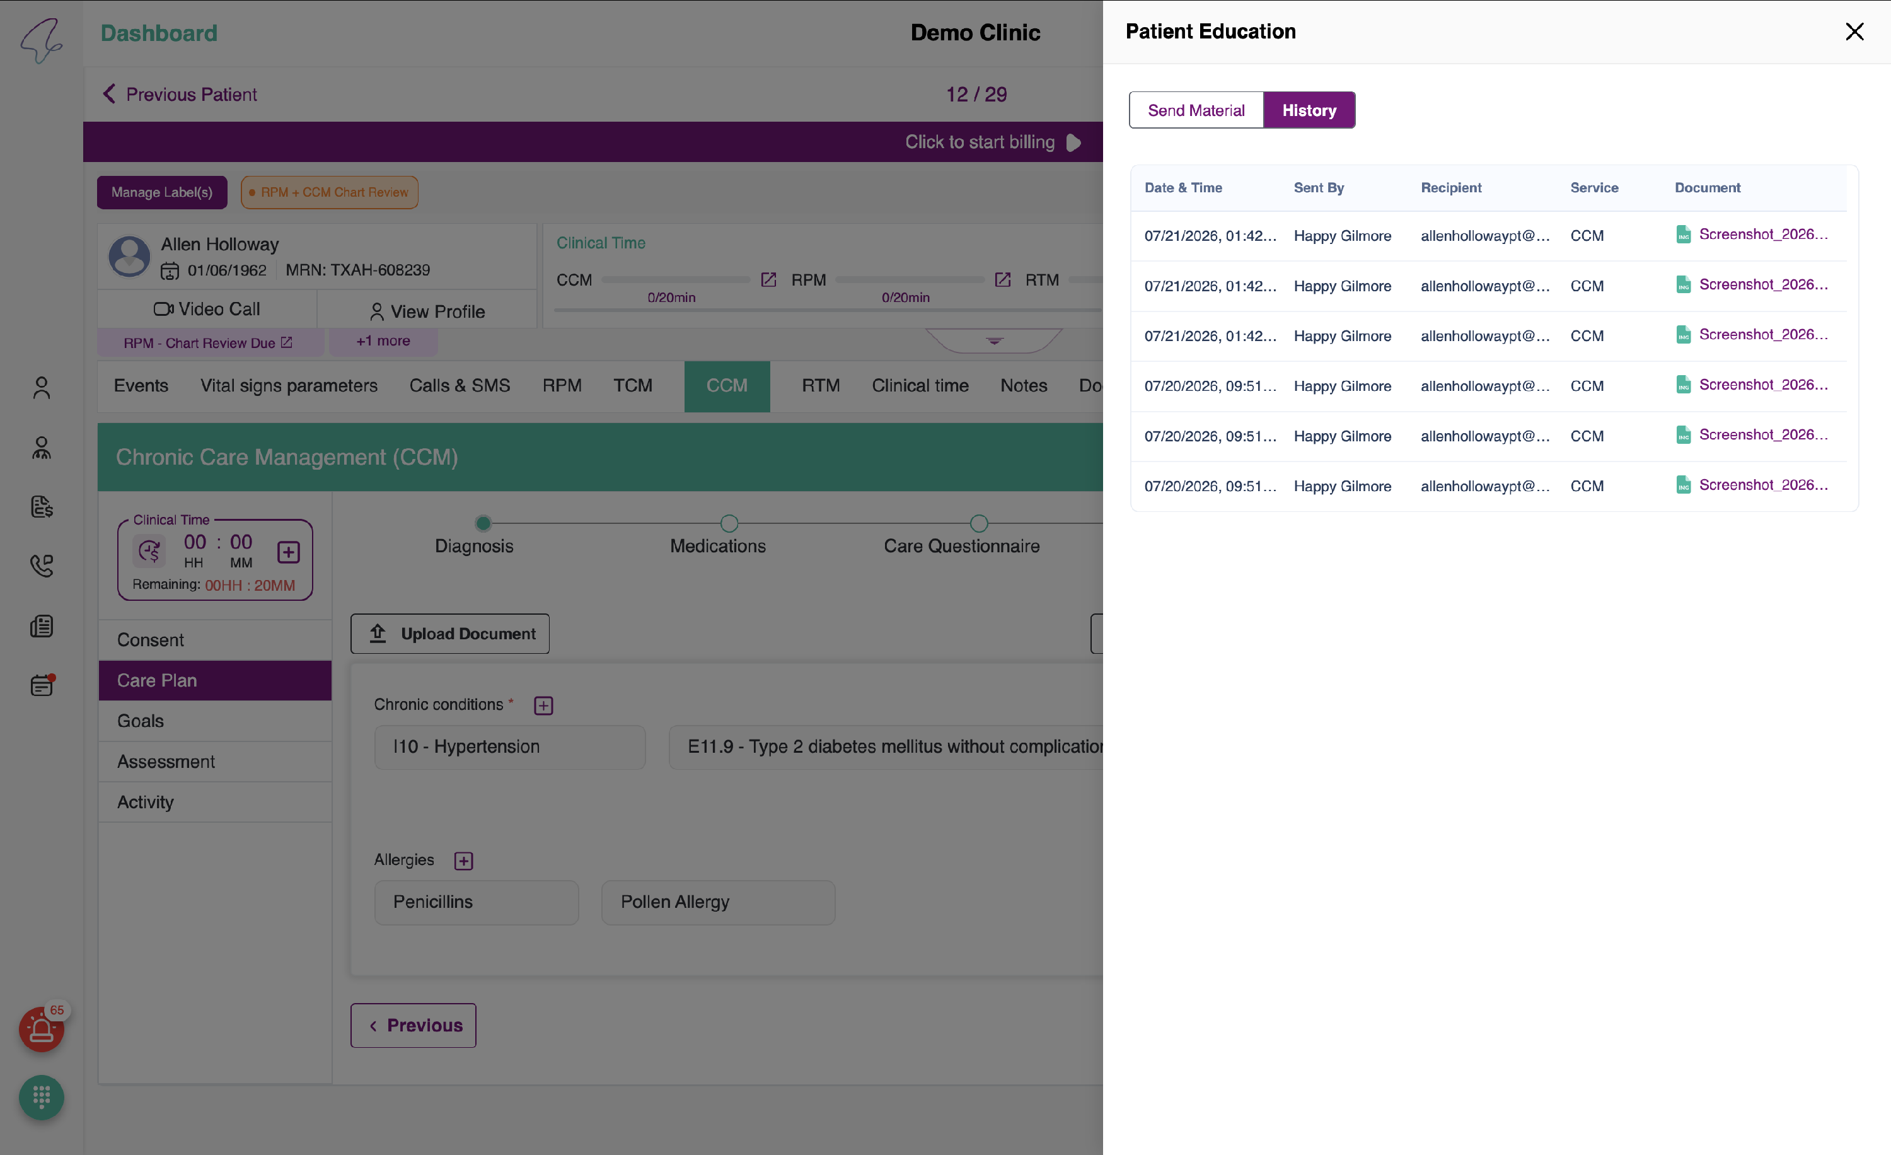The image size is (1891, 1155).
Task: Close the Patient Education panel
Action: pos(1854,32)
